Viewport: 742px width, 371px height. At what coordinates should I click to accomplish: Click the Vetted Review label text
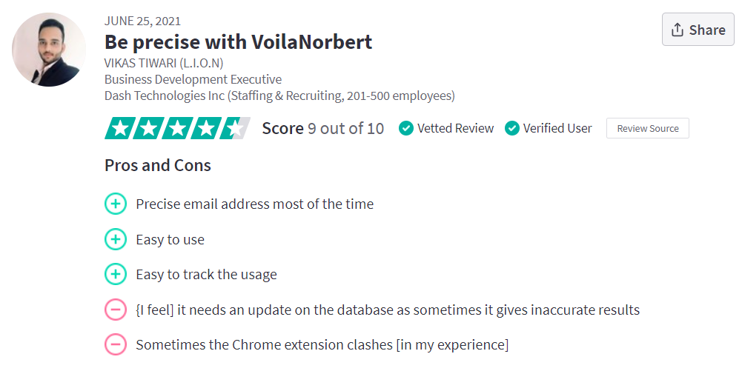(455, 128)
